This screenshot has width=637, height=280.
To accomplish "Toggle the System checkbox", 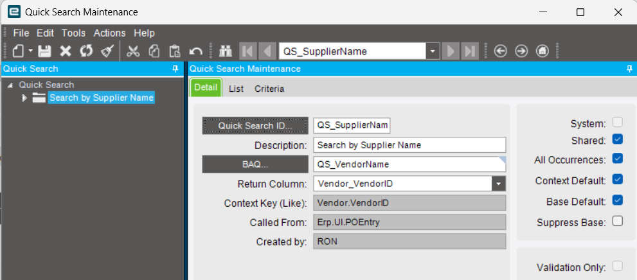I will pos(618,122).
